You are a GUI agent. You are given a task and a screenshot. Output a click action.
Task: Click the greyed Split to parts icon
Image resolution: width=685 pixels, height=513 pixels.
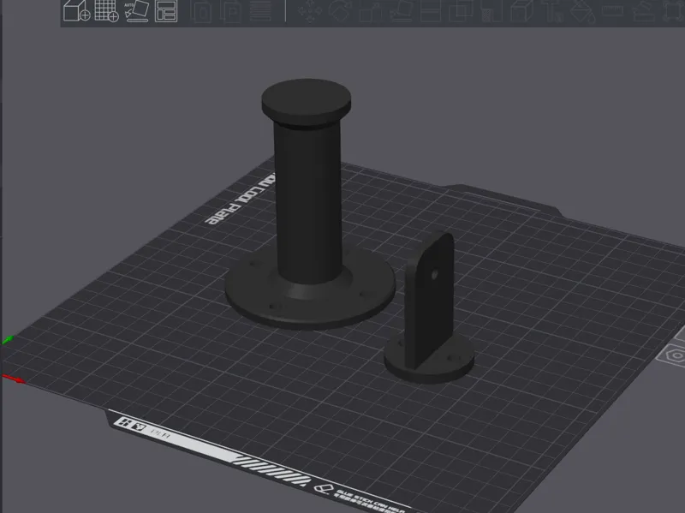[230, 10]
